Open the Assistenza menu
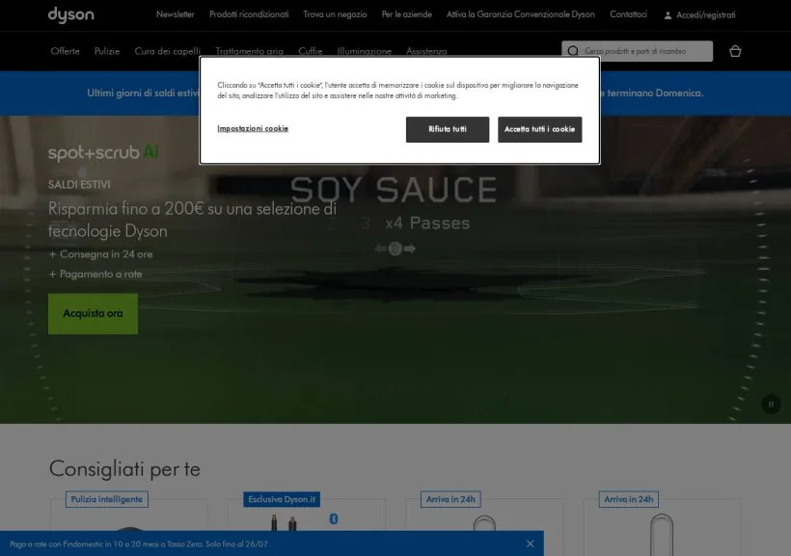This screenshot has height=556, width=791. pos(426,51)
